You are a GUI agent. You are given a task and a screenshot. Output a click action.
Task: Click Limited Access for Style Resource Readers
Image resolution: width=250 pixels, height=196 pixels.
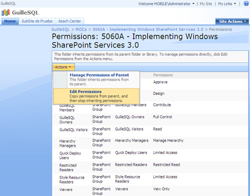click(x=165, y=177)
